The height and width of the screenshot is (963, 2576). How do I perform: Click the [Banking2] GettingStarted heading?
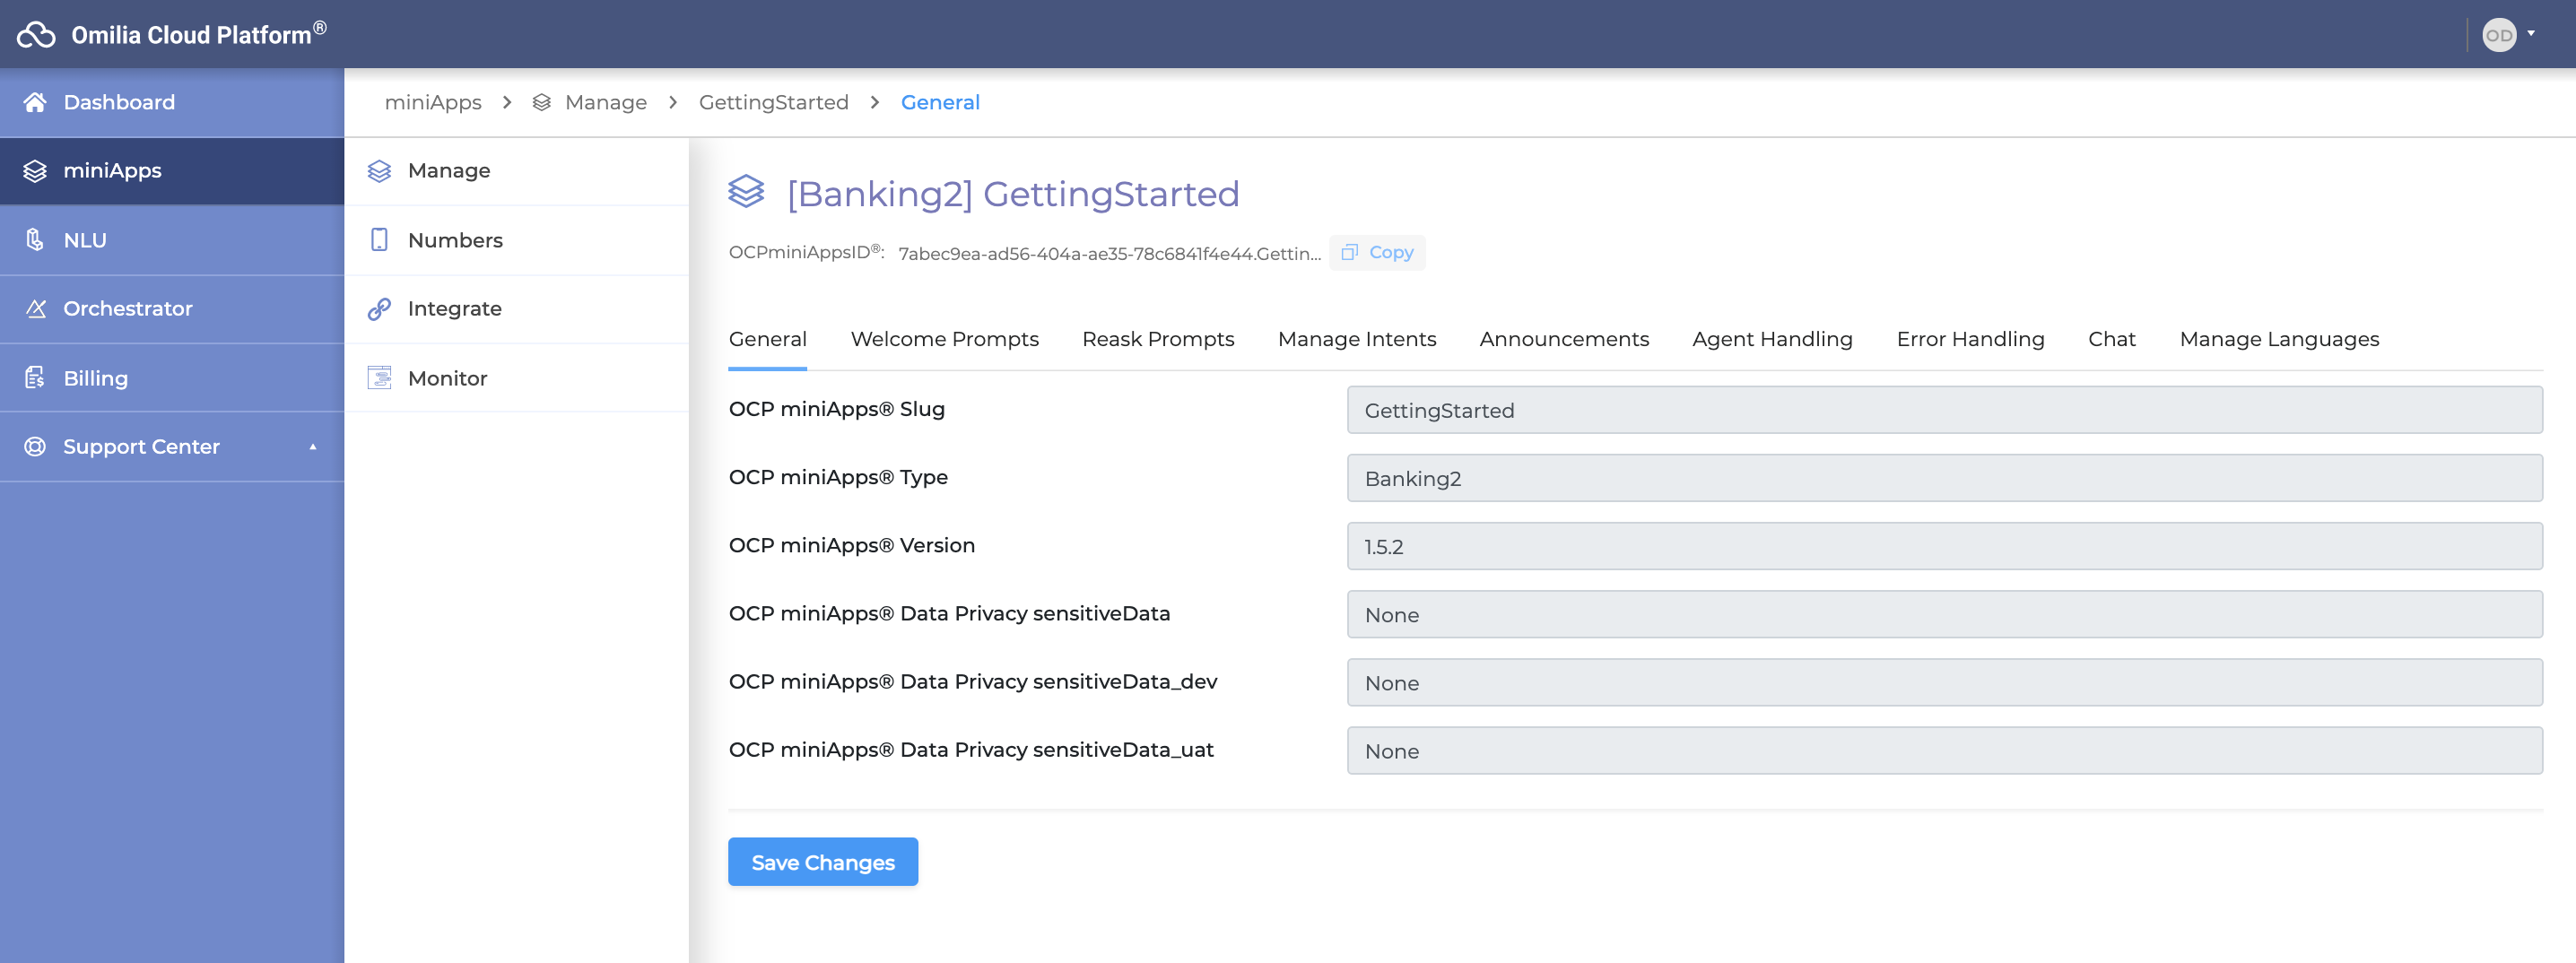coord(1013,193)
